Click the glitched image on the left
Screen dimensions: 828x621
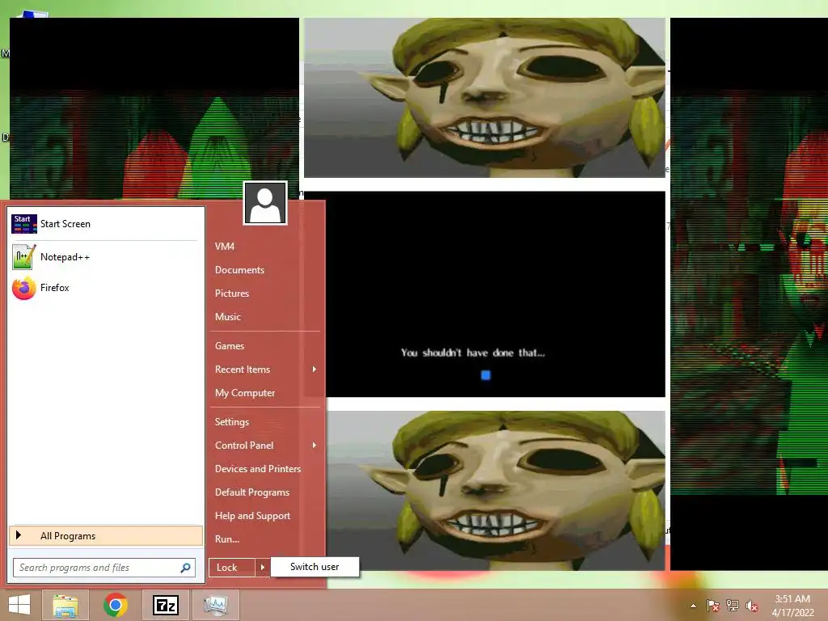154,108
